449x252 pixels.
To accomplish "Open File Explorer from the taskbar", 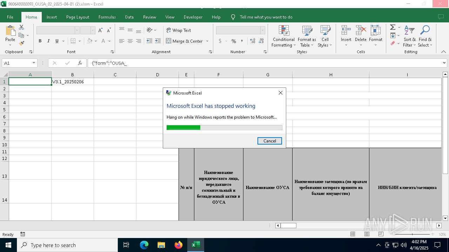I will [x=161, y=245].
